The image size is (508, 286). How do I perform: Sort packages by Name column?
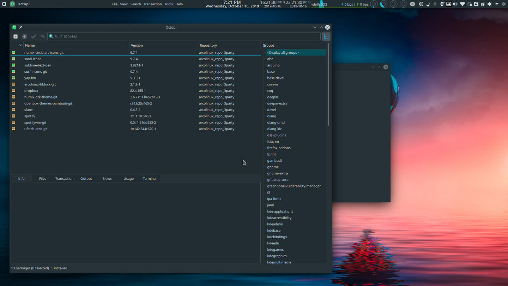coord(76,45)
